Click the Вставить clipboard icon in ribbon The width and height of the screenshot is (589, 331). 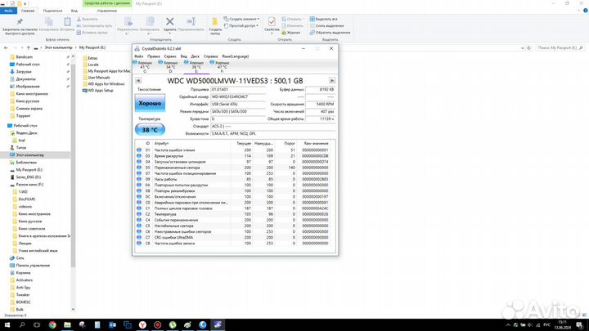click(67, 22)
